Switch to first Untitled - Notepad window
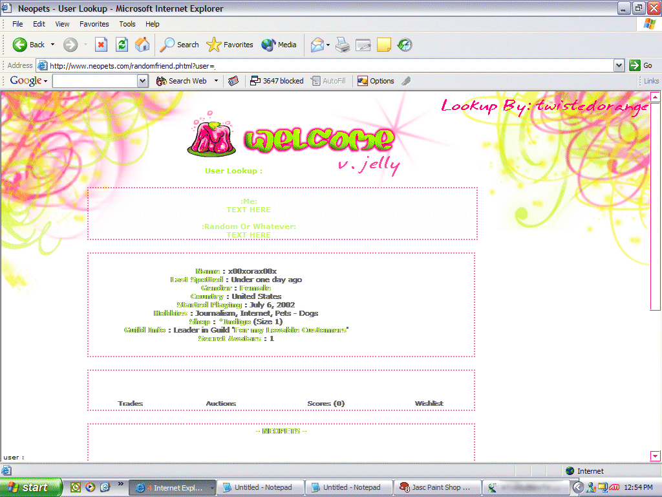Viewport: 662px width, 497px height. 261,488
